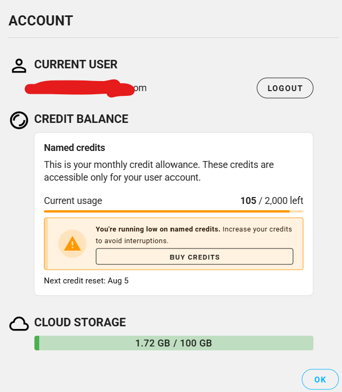
Task: Click the Credit Balance circular icon
Action: pyautogui.click(x=19, y=120)
